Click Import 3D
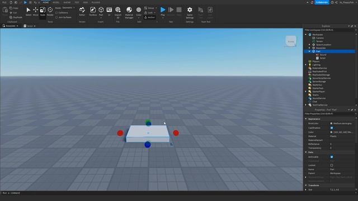This screenshot has width=358, height=201. (x=118, y=12)
